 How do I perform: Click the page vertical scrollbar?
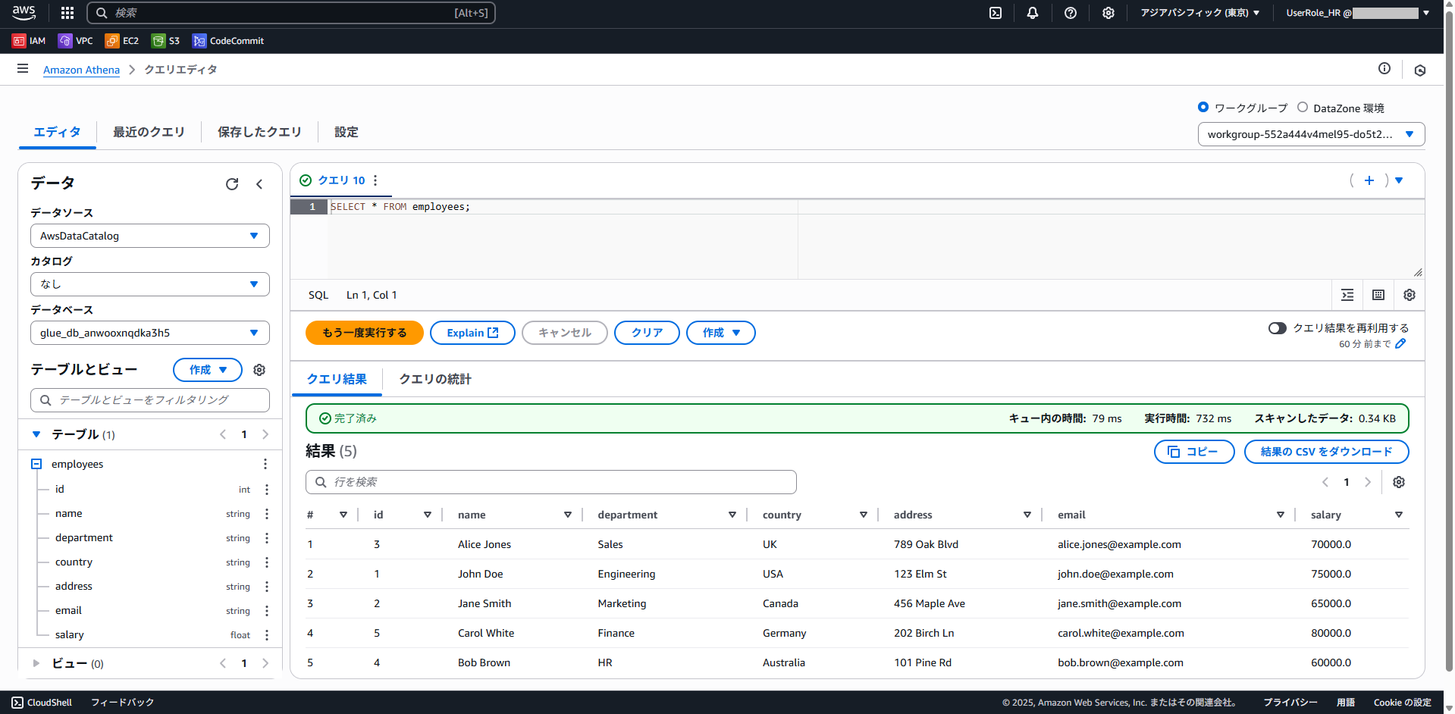coord(1449,341)
